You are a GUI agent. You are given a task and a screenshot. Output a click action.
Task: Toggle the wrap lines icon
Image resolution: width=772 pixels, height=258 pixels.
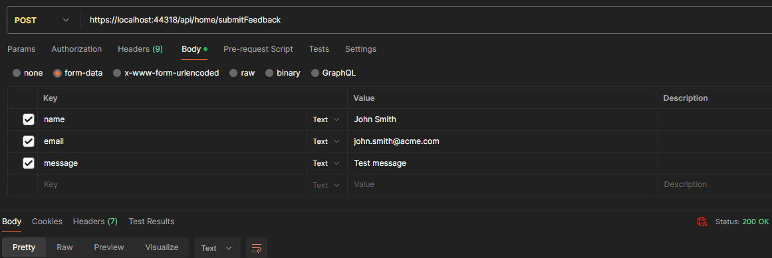click(x=257, y=248)
